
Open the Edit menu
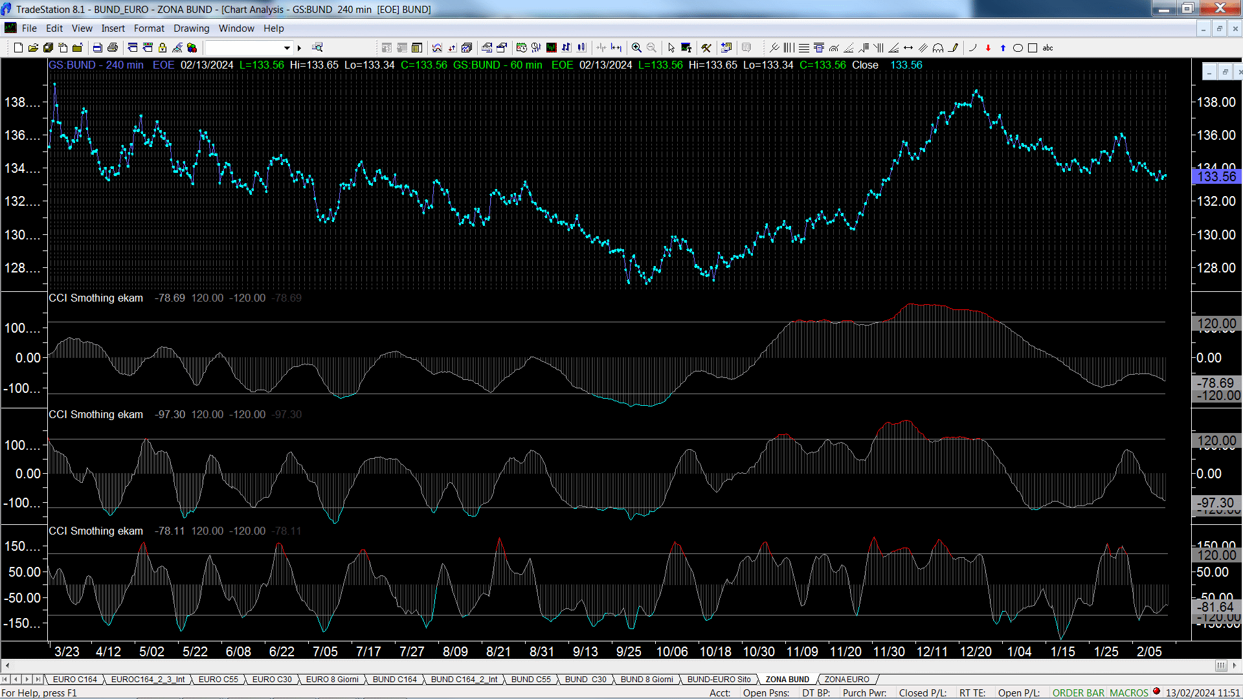tap(54, 28)
